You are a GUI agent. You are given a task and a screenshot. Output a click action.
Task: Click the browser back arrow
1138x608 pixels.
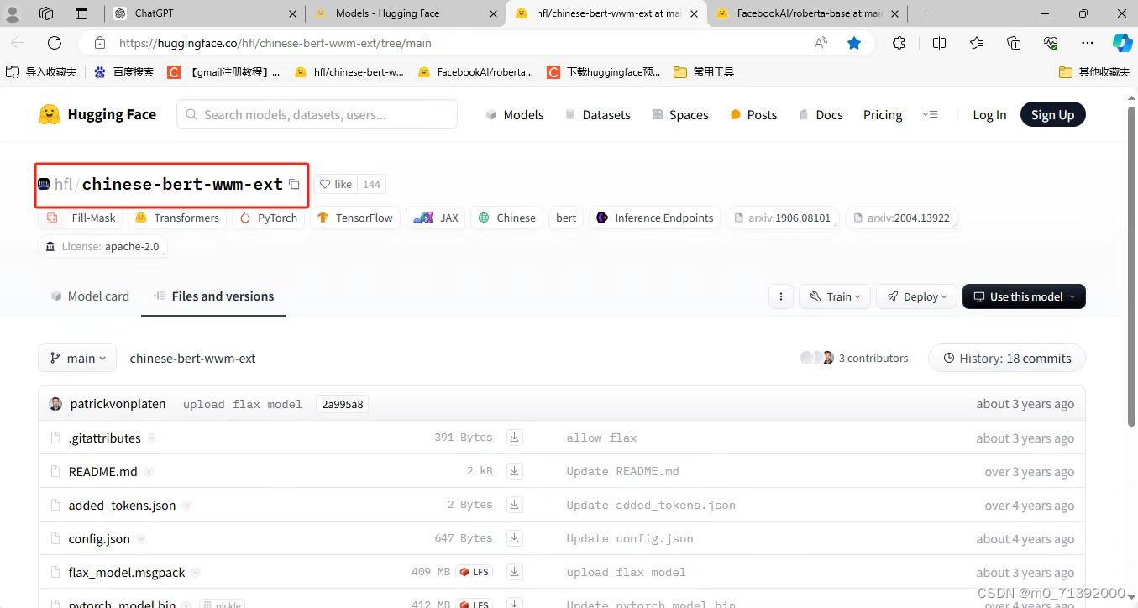pos(18,43)
